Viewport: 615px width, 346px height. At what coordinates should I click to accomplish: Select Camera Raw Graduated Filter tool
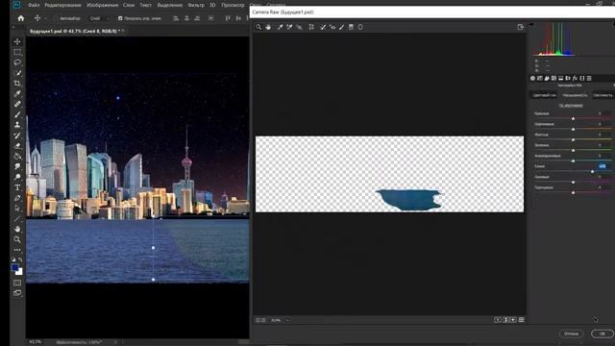pyautogui.click(x=351, y=27)
